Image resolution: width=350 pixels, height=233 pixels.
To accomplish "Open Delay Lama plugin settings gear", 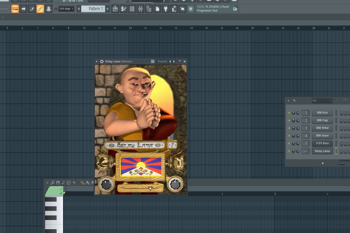I will click(x=102, y=61).
